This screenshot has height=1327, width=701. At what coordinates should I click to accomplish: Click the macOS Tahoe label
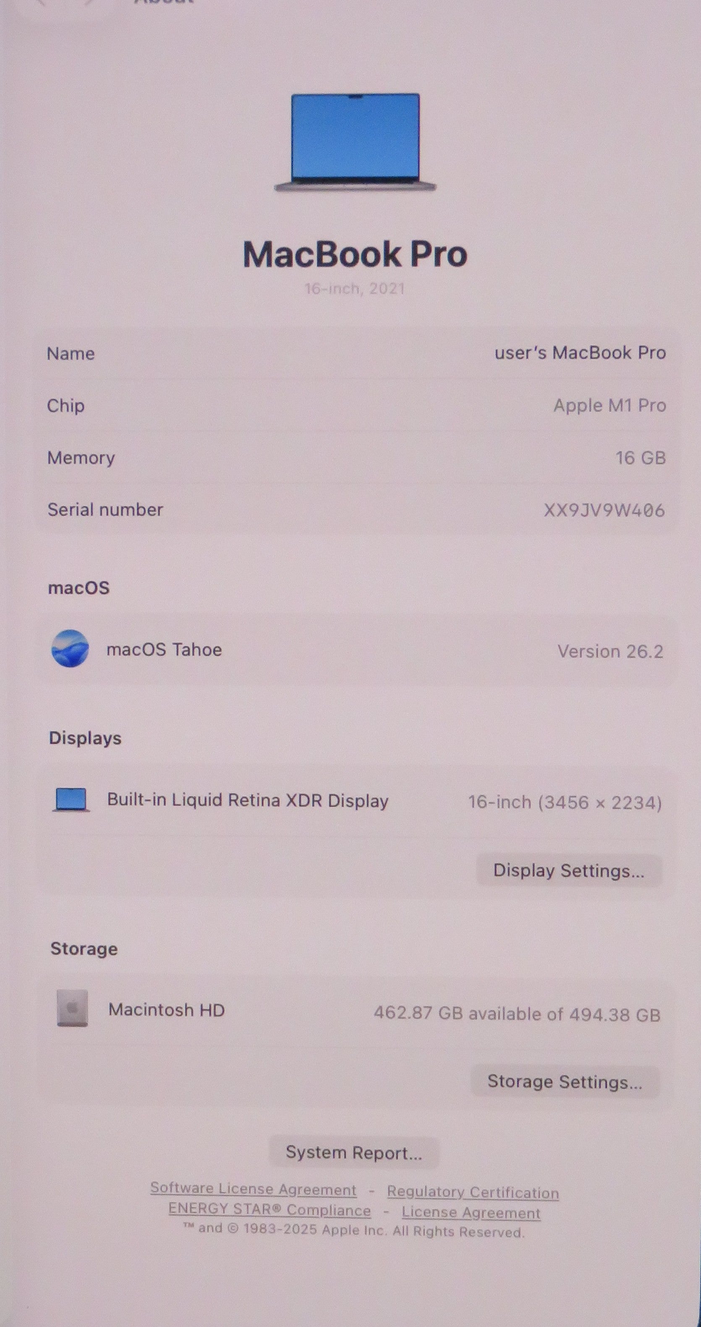tap(164, 649)
